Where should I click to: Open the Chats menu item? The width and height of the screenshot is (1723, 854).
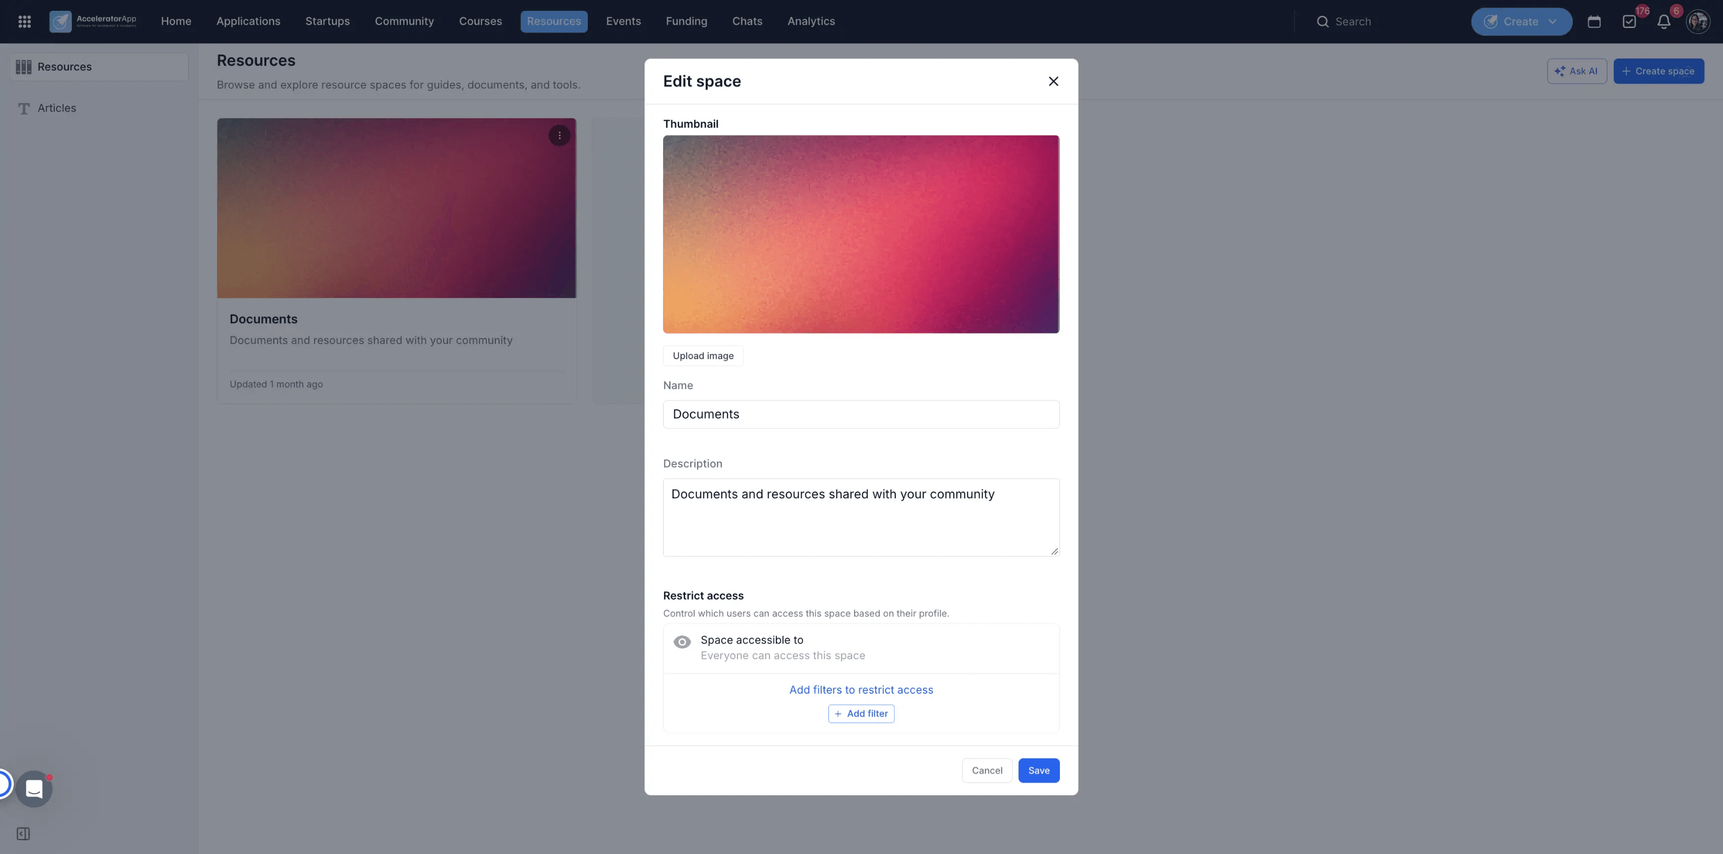(747, 21)
